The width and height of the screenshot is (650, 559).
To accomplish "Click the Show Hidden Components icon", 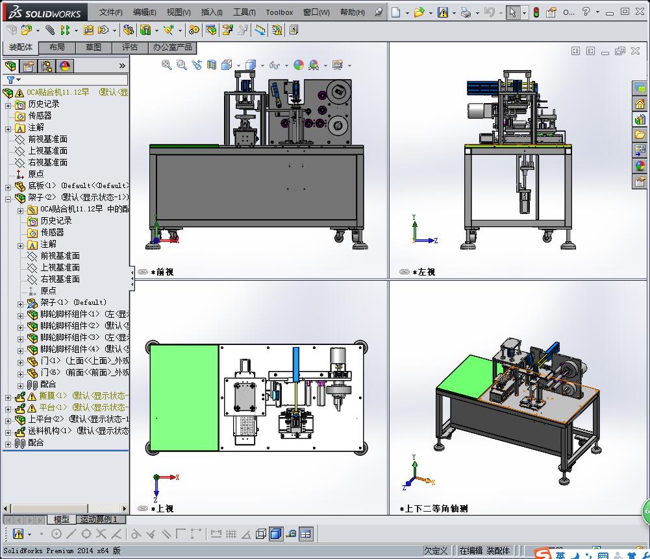I will (128, 30).
